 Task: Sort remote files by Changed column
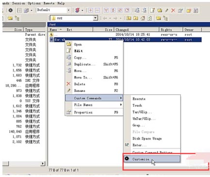(136, 29)
